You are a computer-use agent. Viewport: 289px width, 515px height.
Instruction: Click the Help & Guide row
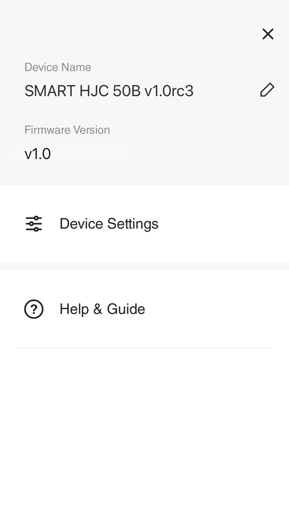(144, 309)
